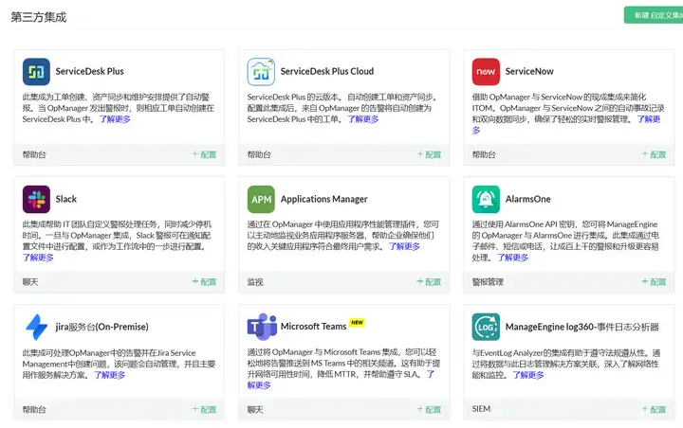Click the 聊天 label under Slack
This screenshot has width=683, height=428.
click(30, 282)
